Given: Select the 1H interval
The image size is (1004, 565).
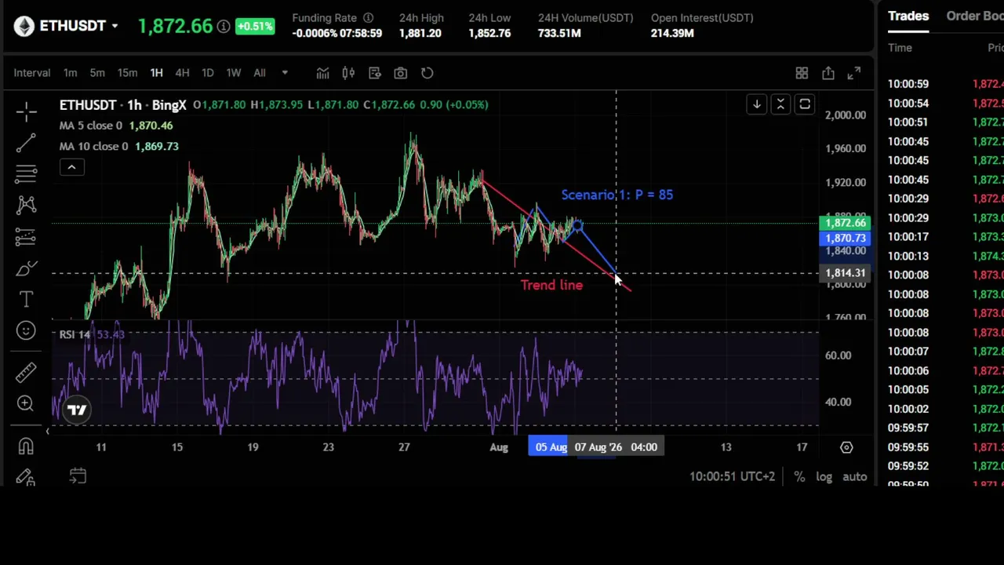Looking at the screenshot, I should coord(156,73).
